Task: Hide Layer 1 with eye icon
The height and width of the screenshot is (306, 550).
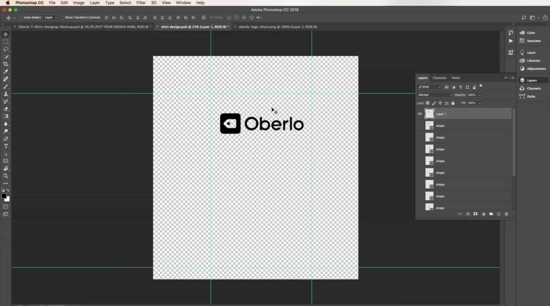Action: click(420, 114)
